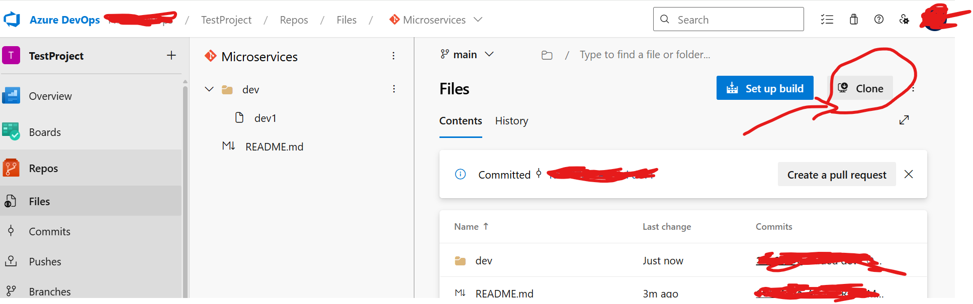Select the Contents tab

pos(460,121)
